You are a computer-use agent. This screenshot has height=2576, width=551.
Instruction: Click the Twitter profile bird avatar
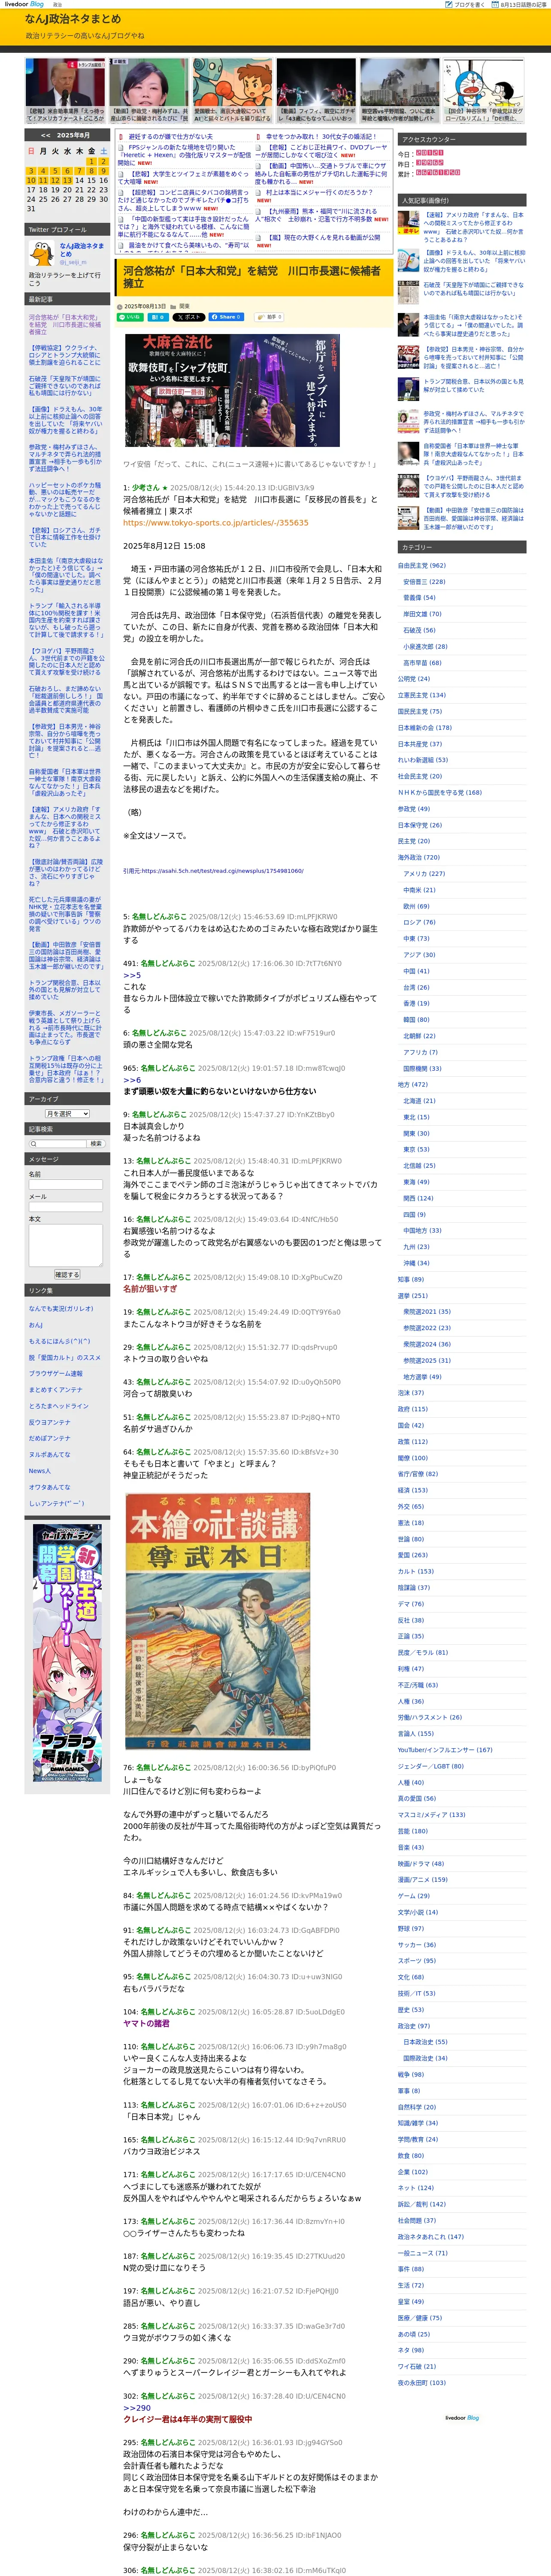point(42,255)
